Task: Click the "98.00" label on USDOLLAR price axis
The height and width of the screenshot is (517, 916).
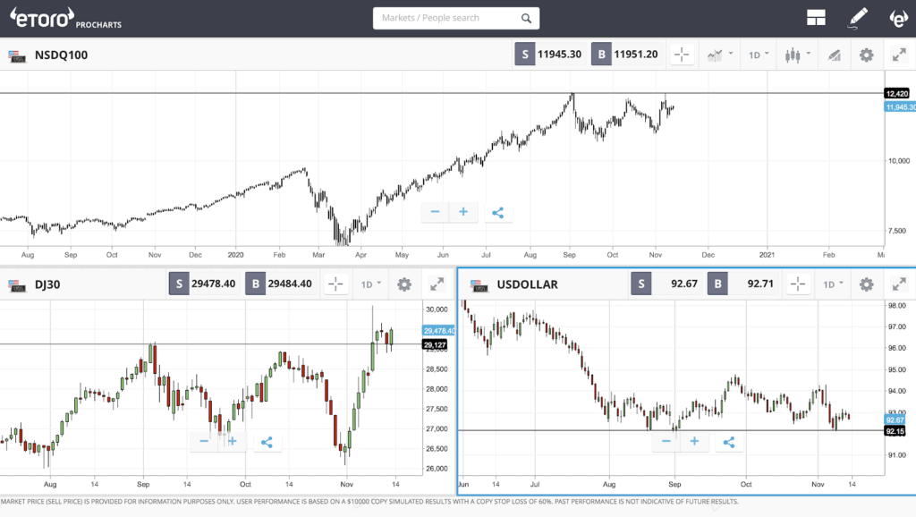Action: pyautogui.click(x=896, y=306)
